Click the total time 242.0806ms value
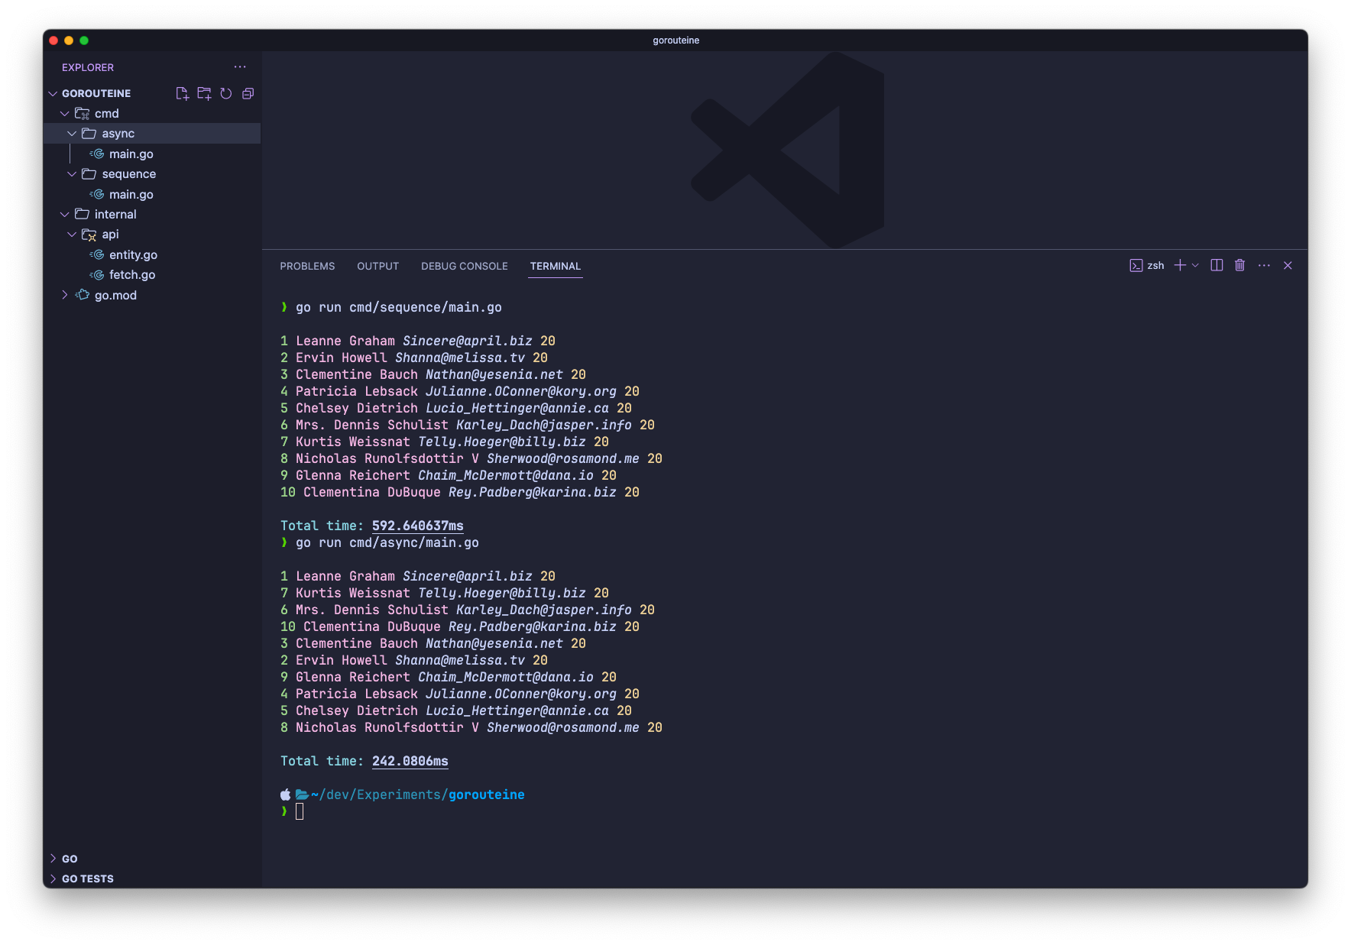The height and width of the screenshot is (945, 1351). pos(410,761)
